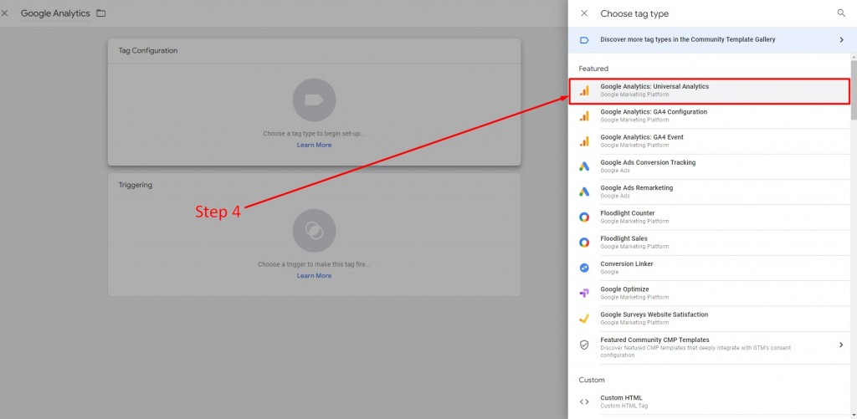Expand Community Template Gallery chevron
This screenshot has height=419, width=857.
coord(842,40)
